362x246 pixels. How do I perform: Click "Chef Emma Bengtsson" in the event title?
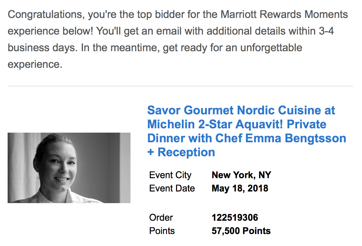click(281, 138)
